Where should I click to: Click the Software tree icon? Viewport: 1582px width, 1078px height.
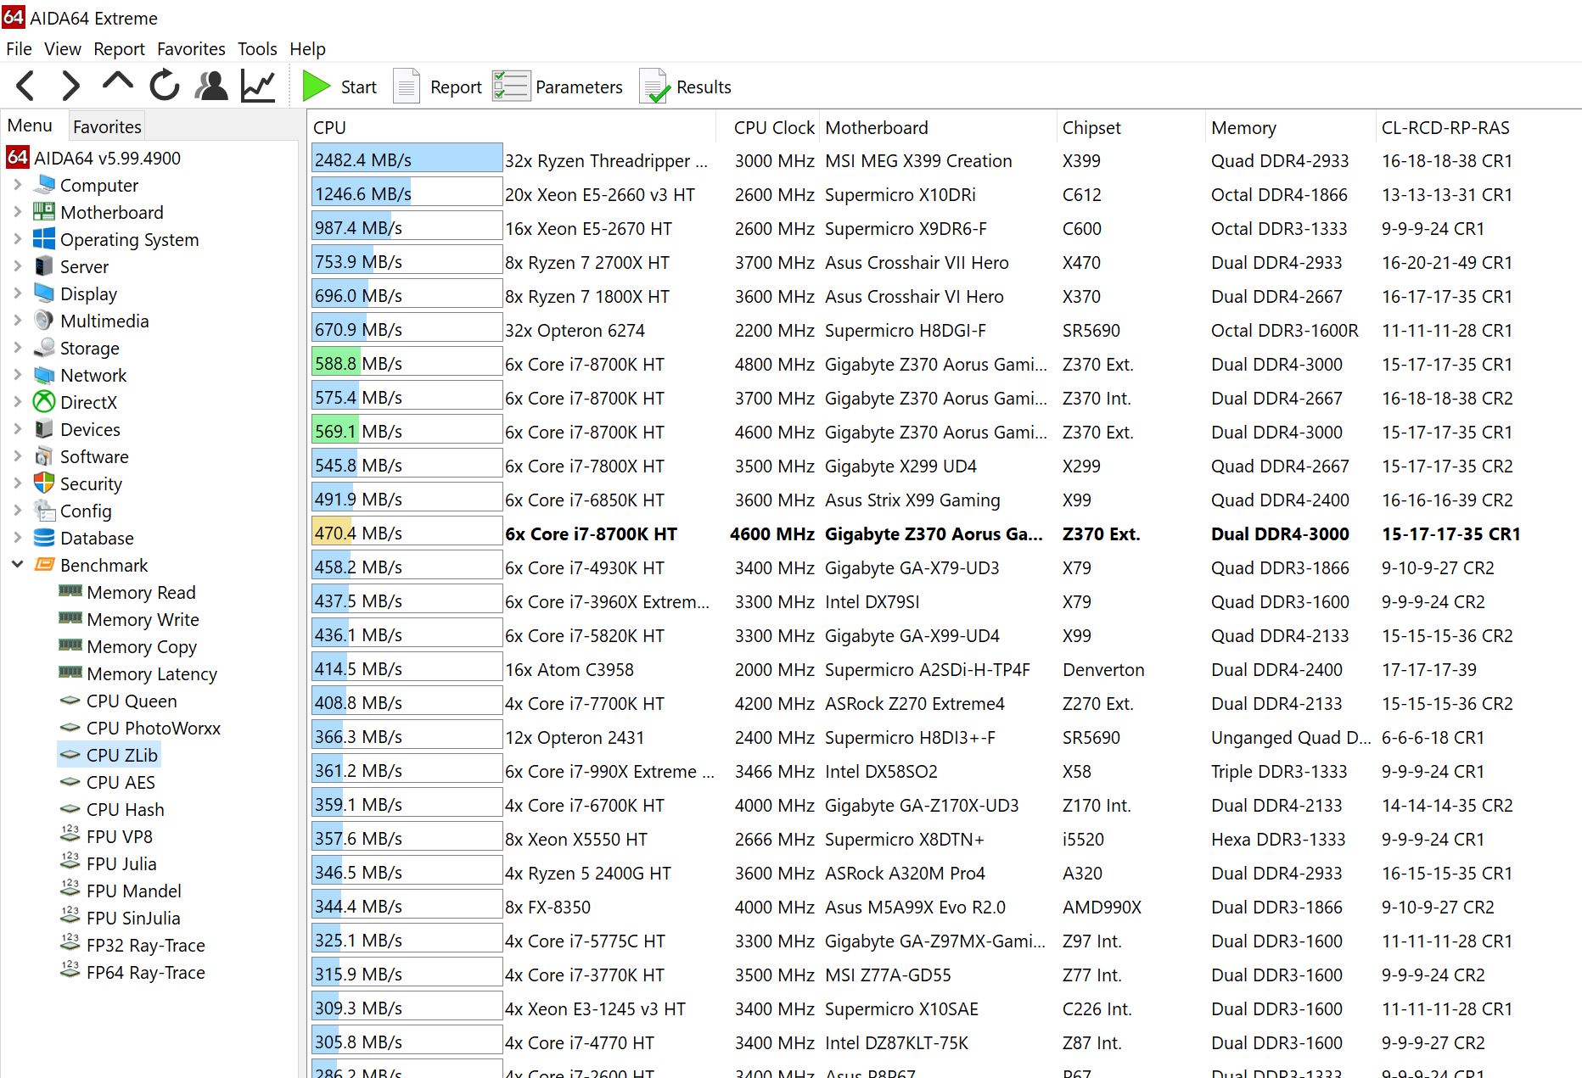click(x=44, y=456)
